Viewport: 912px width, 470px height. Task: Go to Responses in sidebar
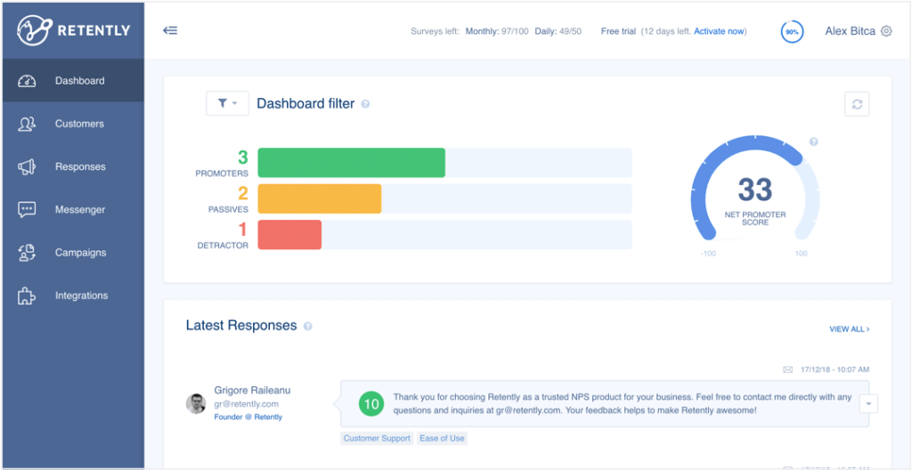coord(73,167)
